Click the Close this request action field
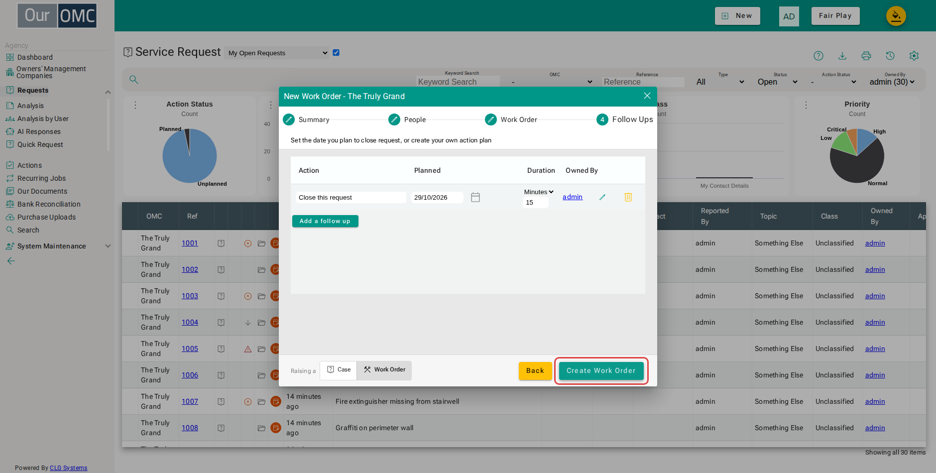This screenshot has width=936, height=473. tap(351, 198)
